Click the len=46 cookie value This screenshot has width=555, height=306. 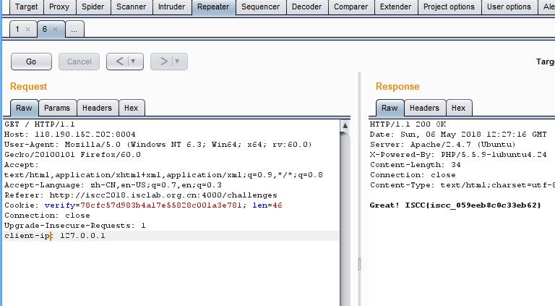click(267, 205)
